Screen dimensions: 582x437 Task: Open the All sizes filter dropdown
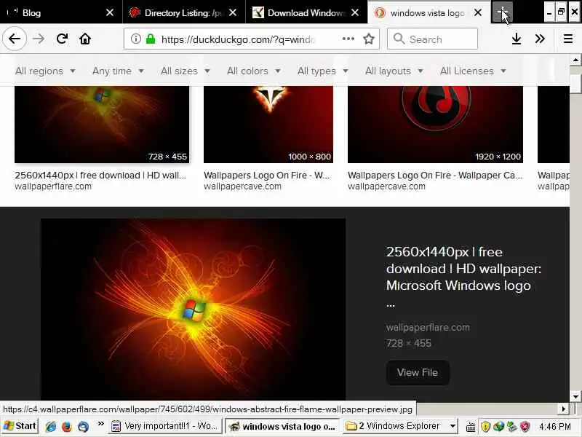186,71
